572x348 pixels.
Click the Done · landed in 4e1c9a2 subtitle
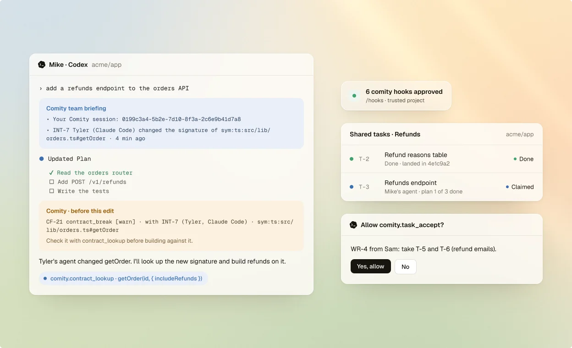[417, 163]
